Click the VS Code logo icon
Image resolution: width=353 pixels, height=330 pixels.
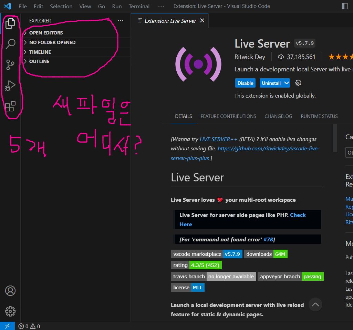8,6
